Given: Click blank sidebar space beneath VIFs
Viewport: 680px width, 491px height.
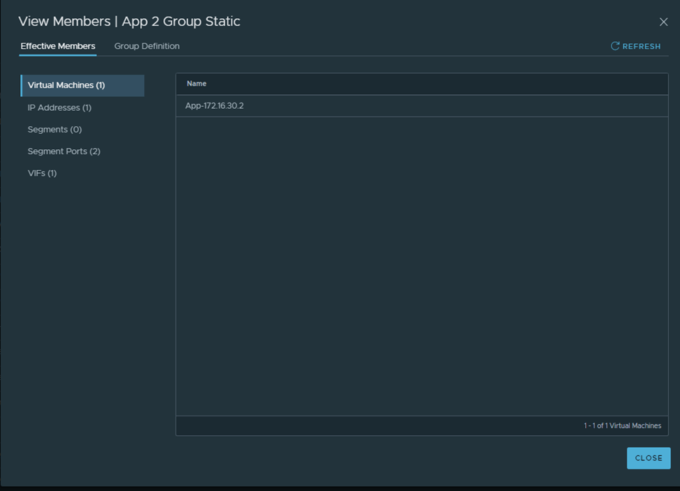Looking at the screenshot, I should click(x=82, y=293).
